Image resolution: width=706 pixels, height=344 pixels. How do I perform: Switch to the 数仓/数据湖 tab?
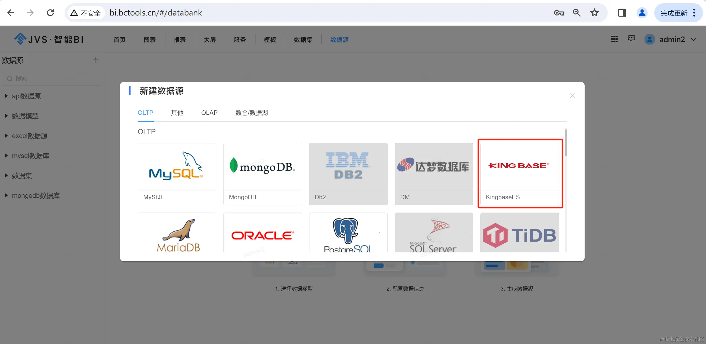(x=251, y=113)
